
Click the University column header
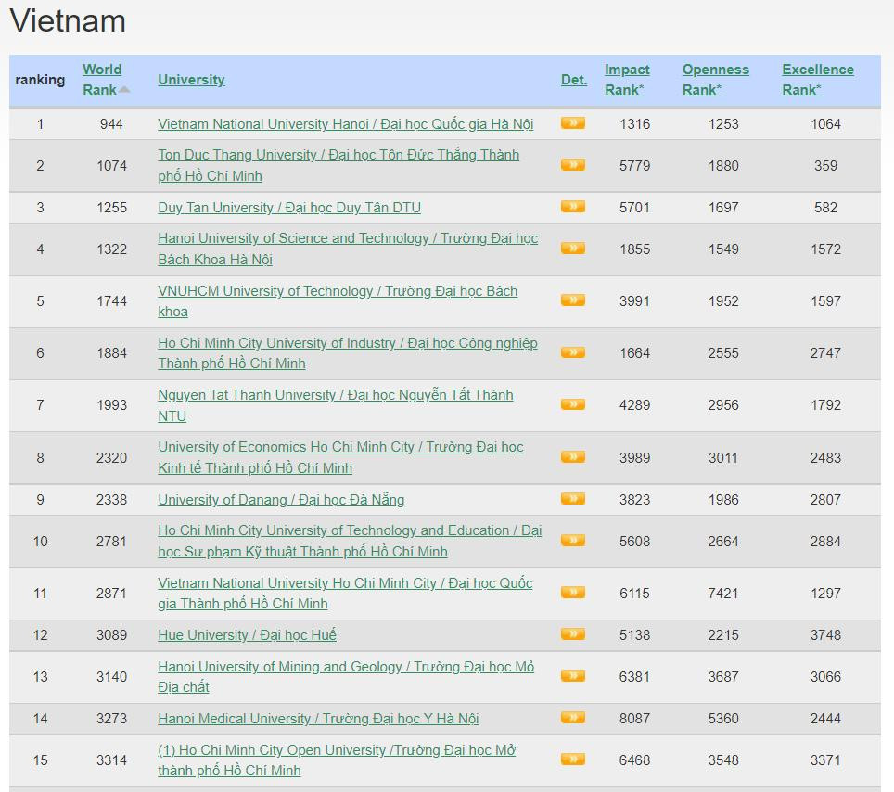(x=191, y=80)
